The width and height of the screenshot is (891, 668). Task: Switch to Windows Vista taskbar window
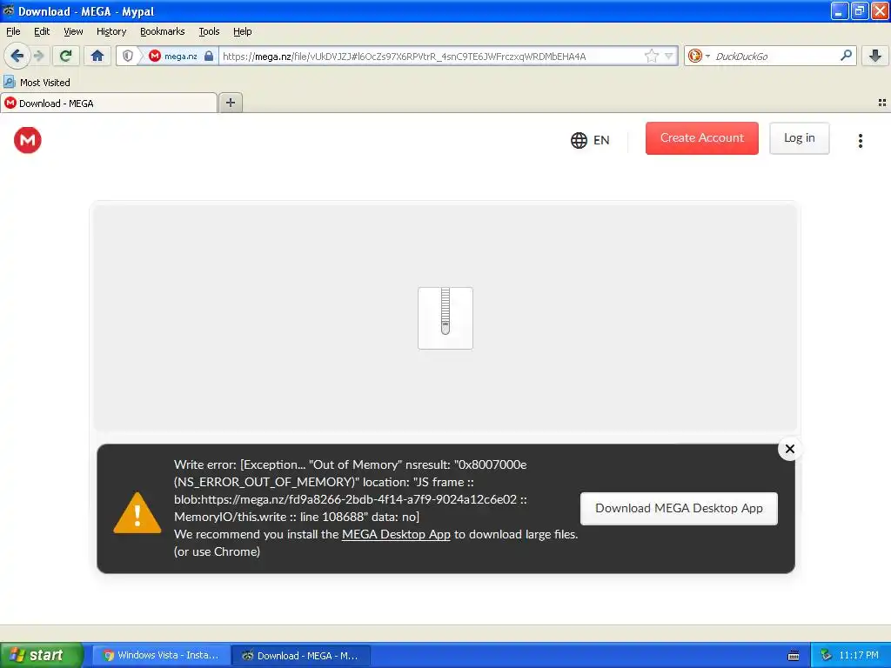(161, 656)
